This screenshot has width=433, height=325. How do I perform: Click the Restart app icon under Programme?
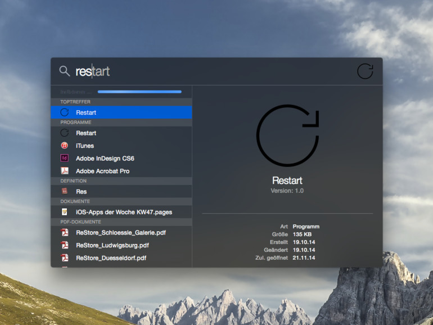[65, 133]
